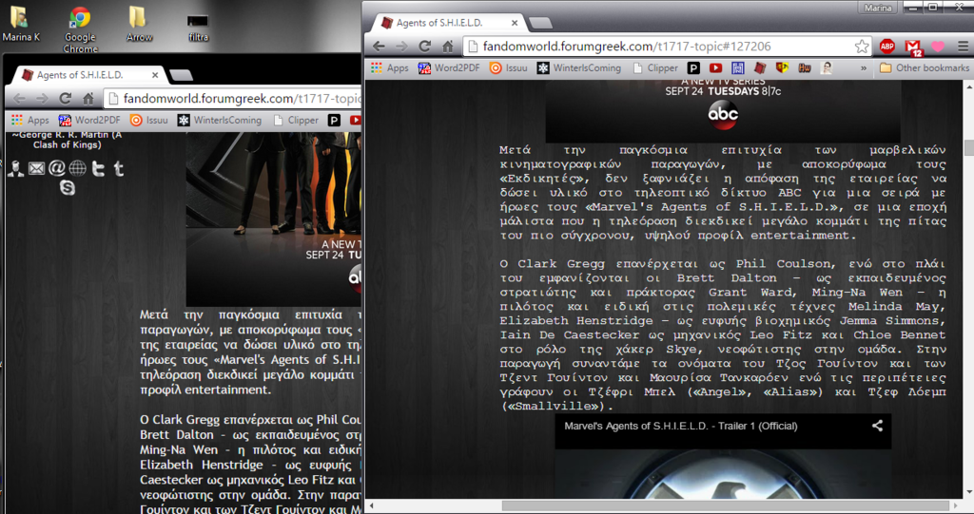Open Clipper bookmark in right window
This screenshot has width=974, height=514.
[655, 67]
